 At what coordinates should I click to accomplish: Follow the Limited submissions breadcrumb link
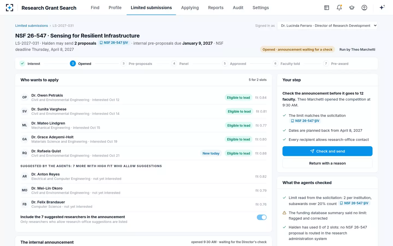coord(32,26)
